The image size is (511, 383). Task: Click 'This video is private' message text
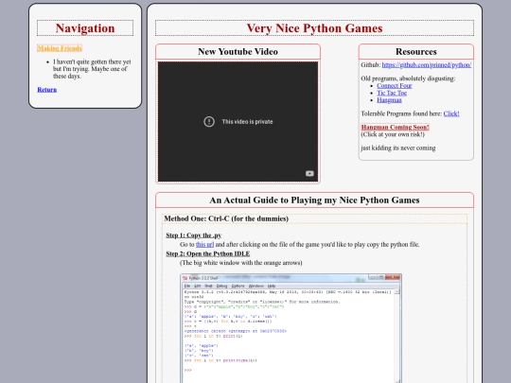pos(247,122)
